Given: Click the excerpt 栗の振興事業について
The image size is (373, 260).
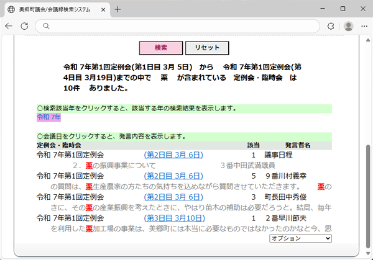Looking at the screenshot, I should tap(121, 166).
